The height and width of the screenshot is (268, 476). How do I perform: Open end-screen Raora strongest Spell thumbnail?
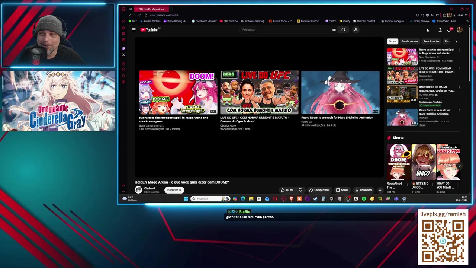pos(178,92)
